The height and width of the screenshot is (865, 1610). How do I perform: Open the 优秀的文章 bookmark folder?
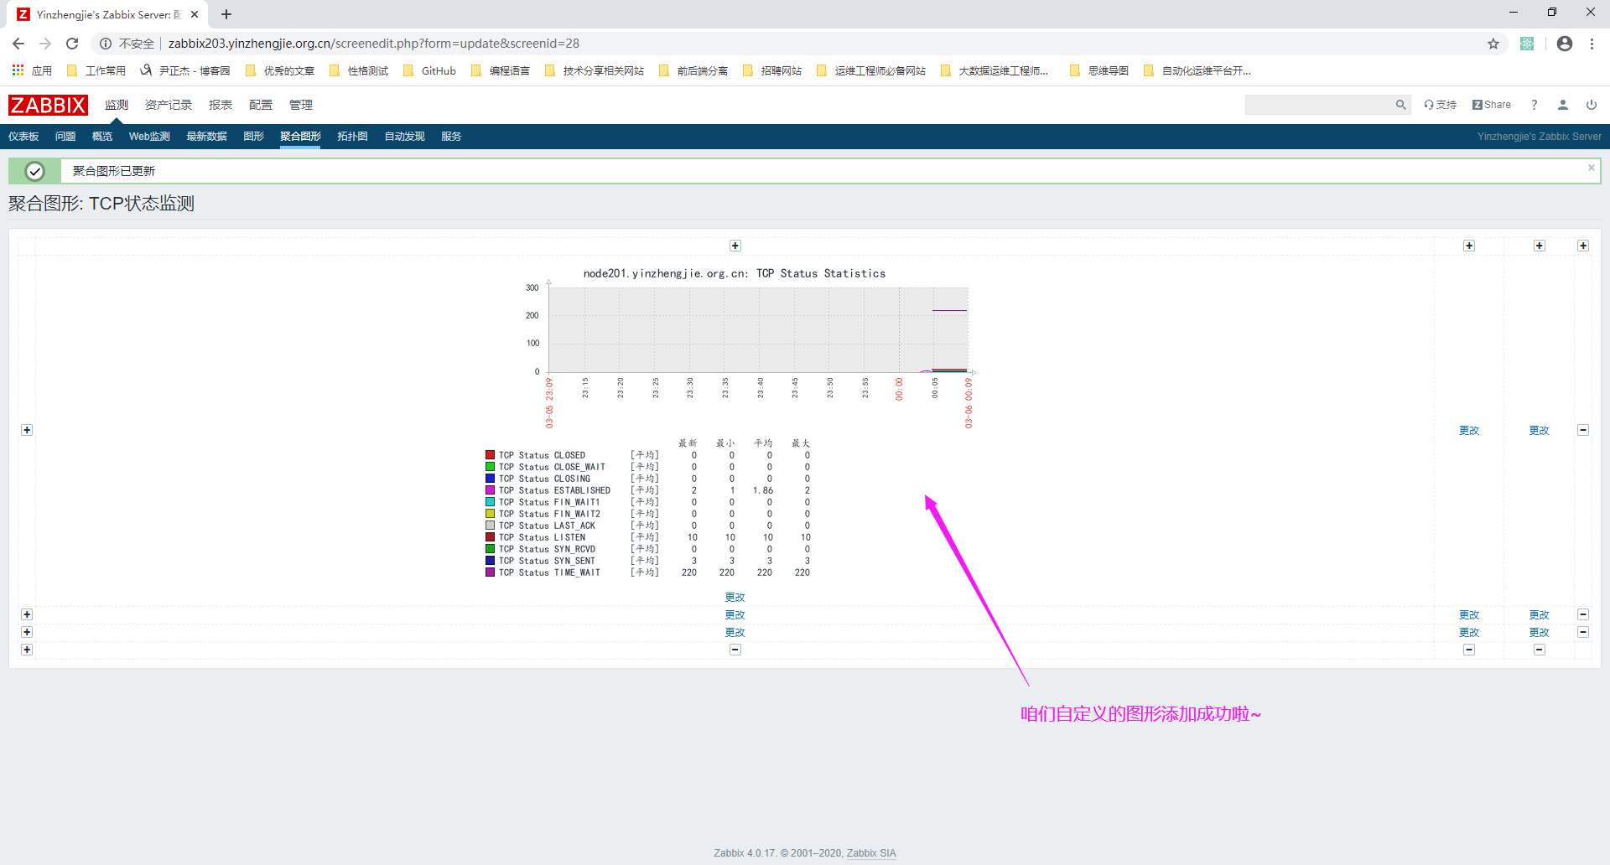(281, 71)
